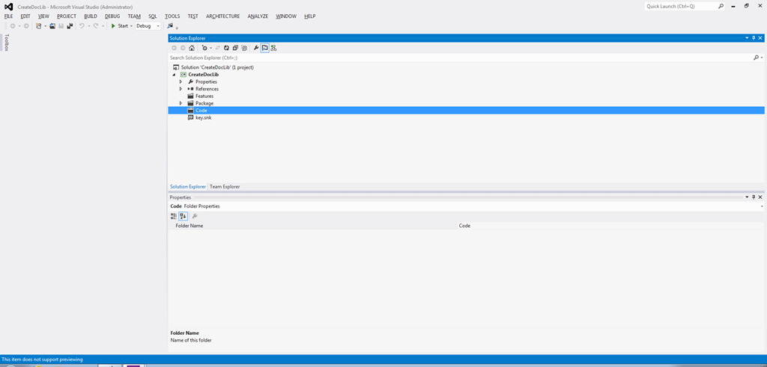This screenshot has height=367, width=767.
Task: Close the Properties panel
Action: [761, 197]
